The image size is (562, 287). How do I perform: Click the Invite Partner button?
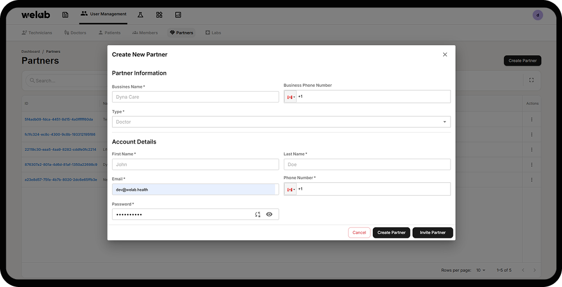(x=432, y=232)
